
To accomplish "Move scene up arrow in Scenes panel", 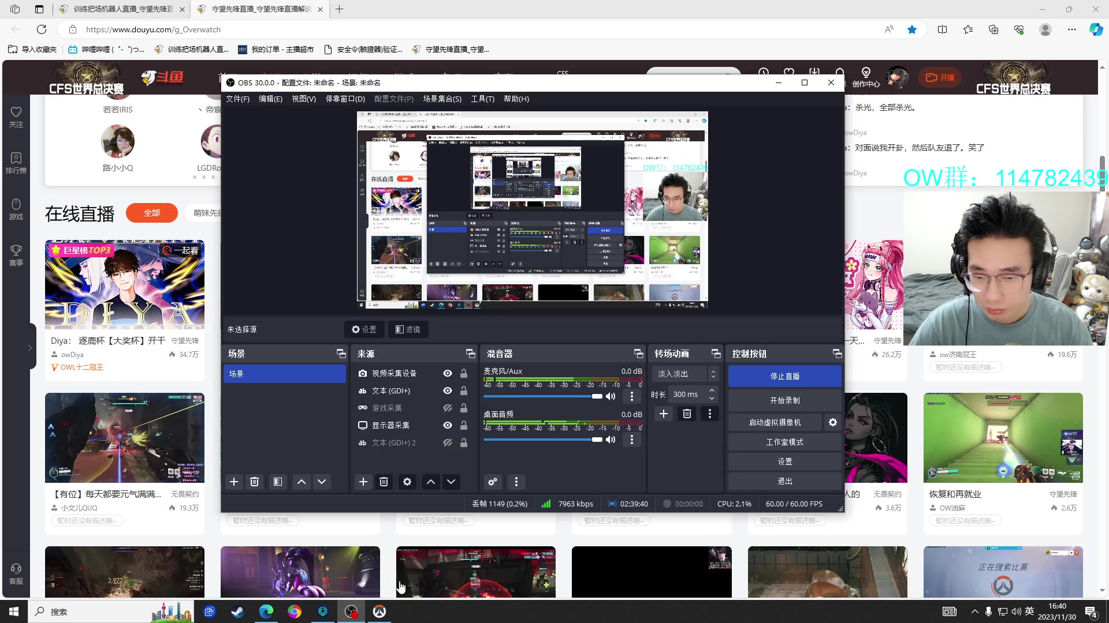I will click(x=302, y=482).
